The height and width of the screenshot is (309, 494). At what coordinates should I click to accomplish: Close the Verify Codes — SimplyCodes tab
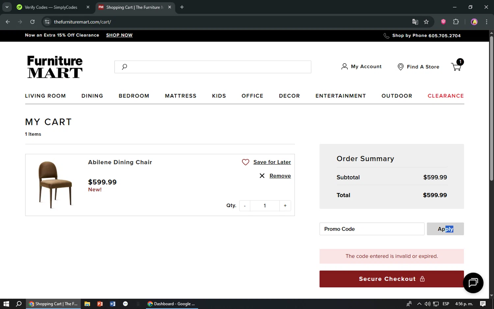(88, 7)
